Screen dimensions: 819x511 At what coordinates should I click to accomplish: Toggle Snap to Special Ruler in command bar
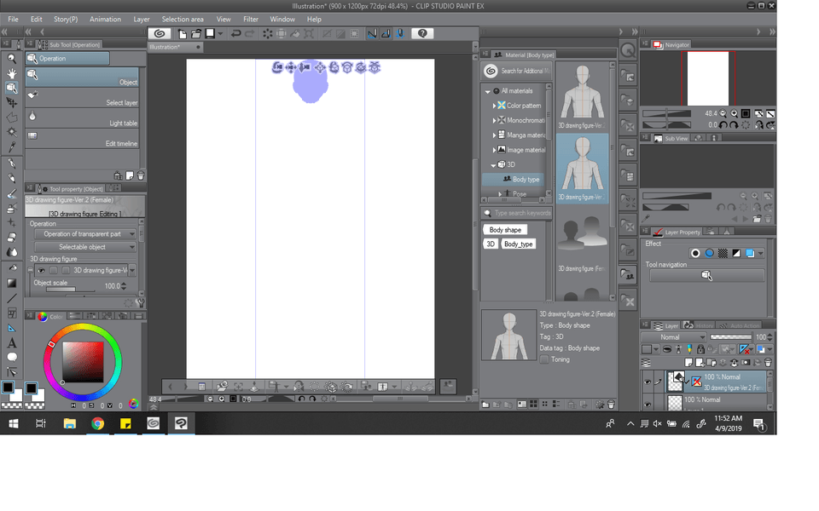(386, 34)
